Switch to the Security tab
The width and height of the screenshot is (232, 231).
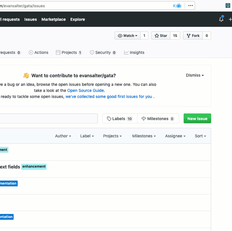tap(103, 53)
